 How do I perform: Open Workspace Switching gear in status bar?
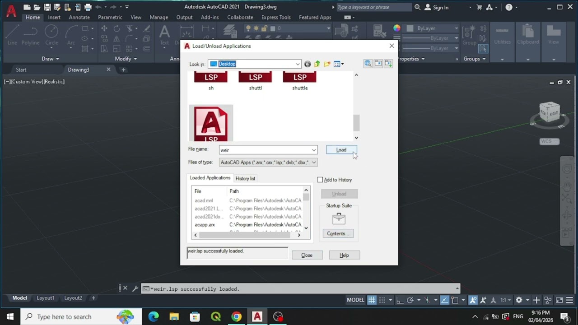tap(519, 300)
